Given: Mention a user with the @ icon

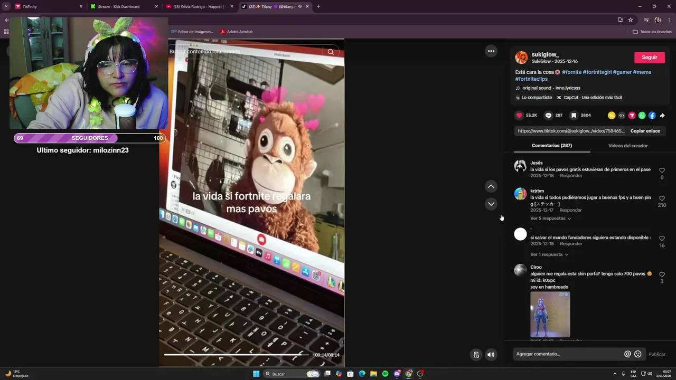Looking at the screenshot, I should point(627,354).
